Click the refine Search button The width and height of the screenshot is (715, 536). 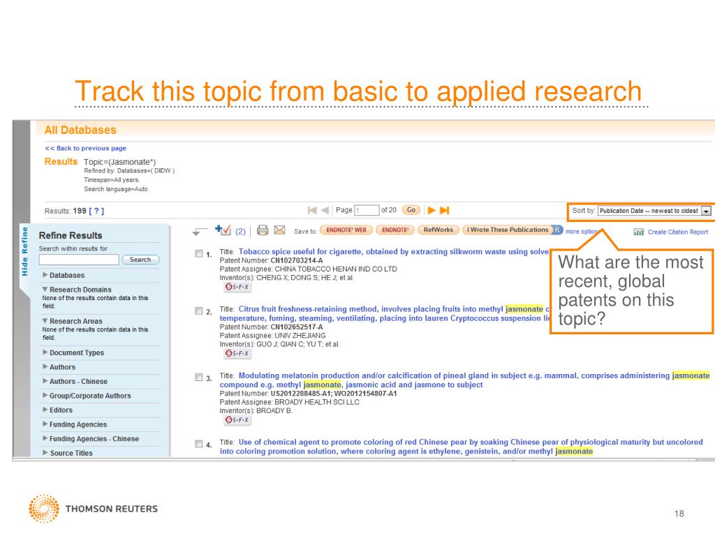point(140,260)
